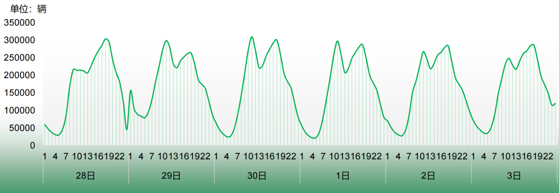Click the 0 y-axis label
Screen dimensions: 559x193
(x=33, y=145)
